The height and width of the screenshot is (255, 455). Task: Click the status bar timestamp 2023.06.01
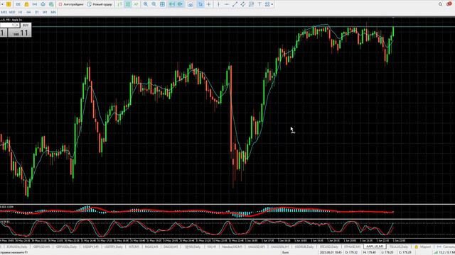click(331, 252)
